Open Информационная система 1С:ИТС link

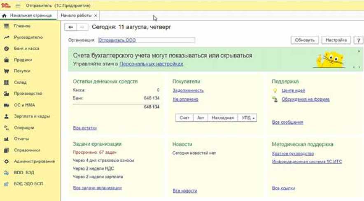coord(307,162)
